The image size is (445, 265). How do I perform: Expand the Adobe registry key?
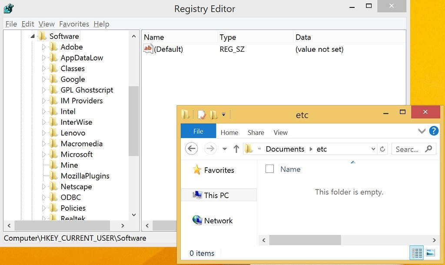click(x=44, y=47)
